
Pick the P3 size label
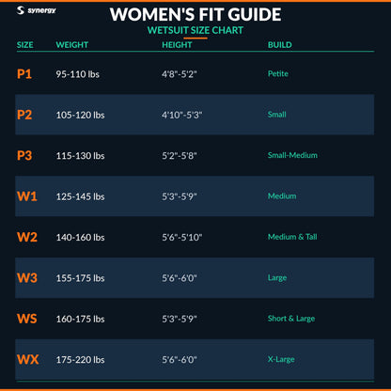point(24,155)
